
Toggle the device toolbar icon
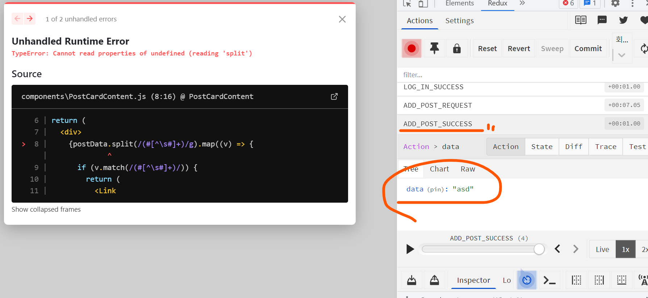click(423, 4)
